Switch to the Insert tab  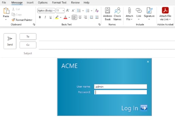pos(30,2)
